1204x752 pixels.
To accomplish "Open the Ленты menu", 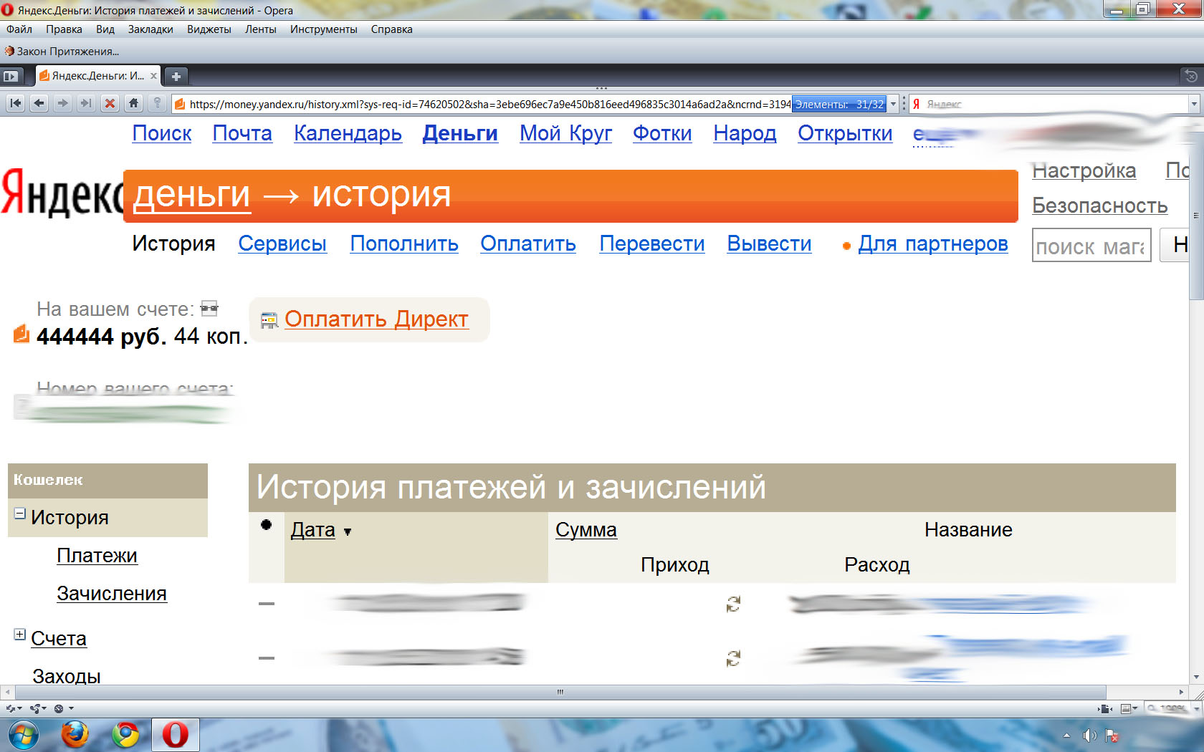I will [261, 29].
